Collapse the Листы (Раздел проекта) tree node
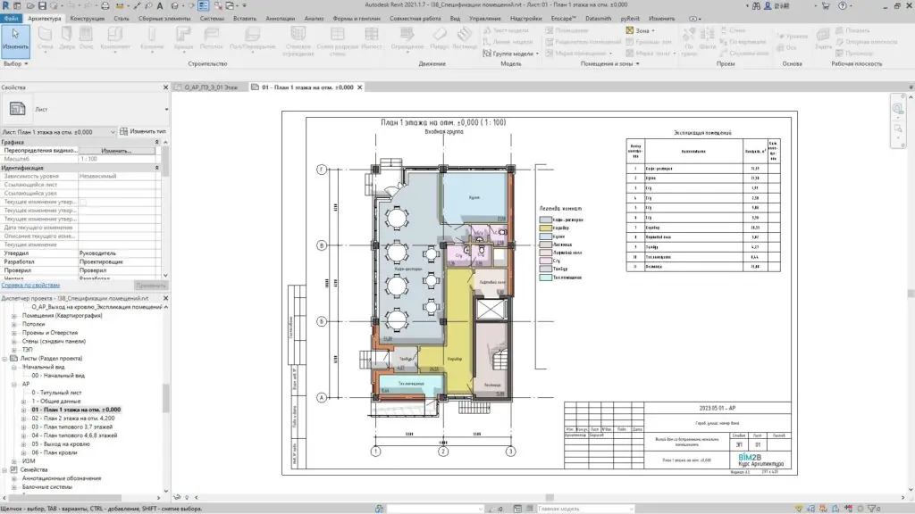The image size is (915, 514). click(5, 358)
